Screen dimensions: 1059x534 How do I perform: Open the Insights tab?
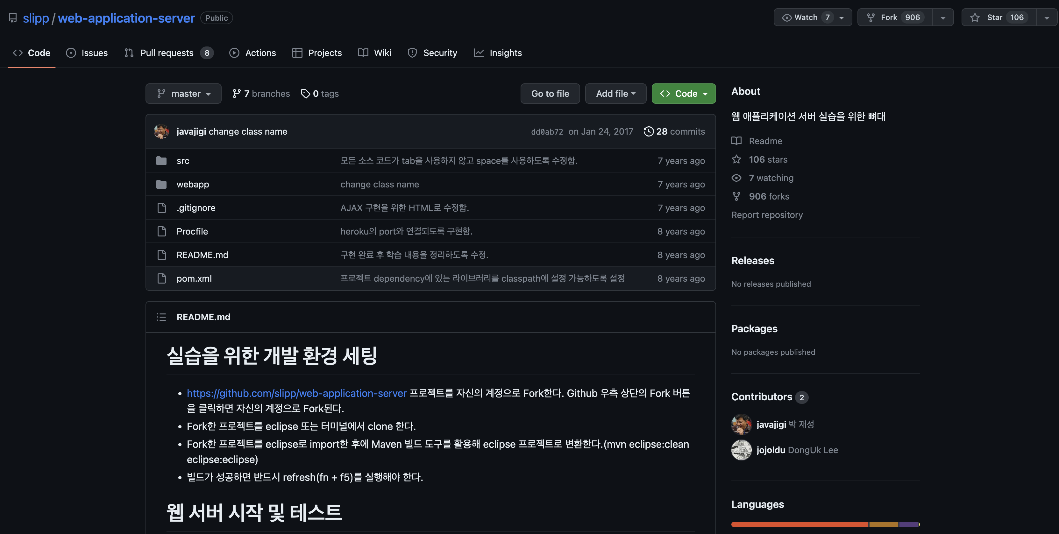(497, 53)
